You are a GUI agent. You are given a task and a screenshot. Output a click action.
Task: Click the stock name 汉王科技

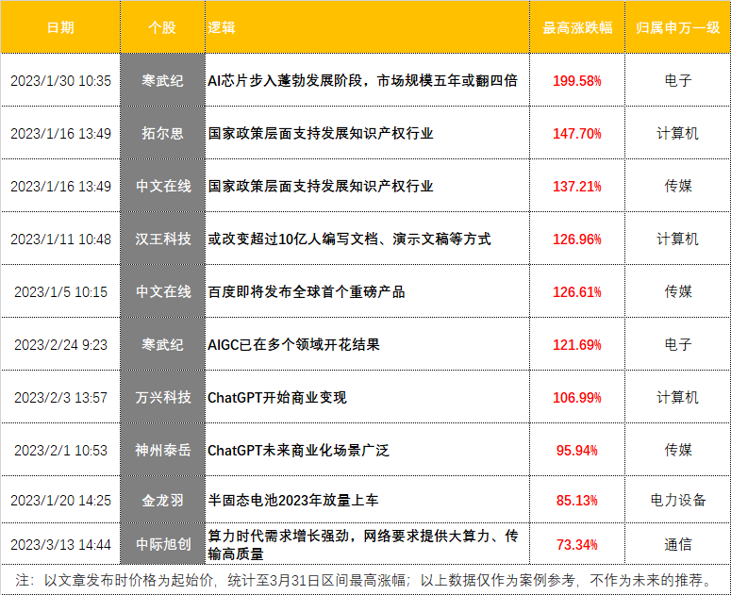click(163, 239)
